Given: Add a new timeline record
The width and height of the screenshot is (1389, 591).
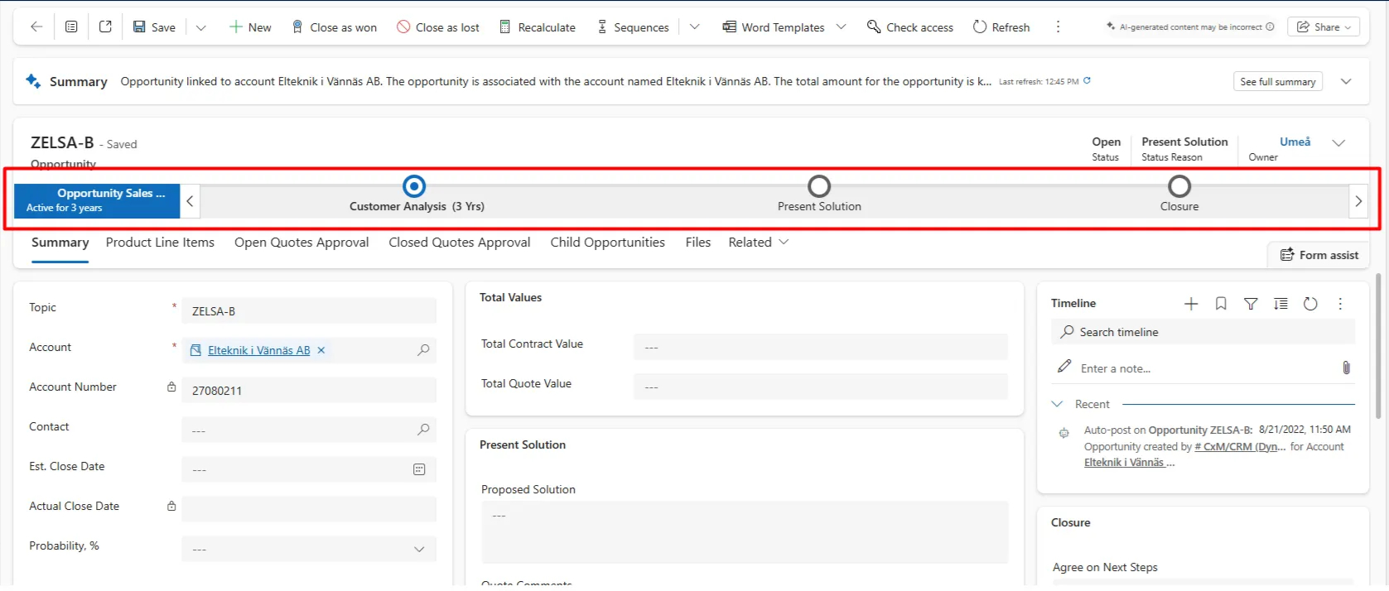Looking at the screenshot, I should click(x=1191, y=304).
